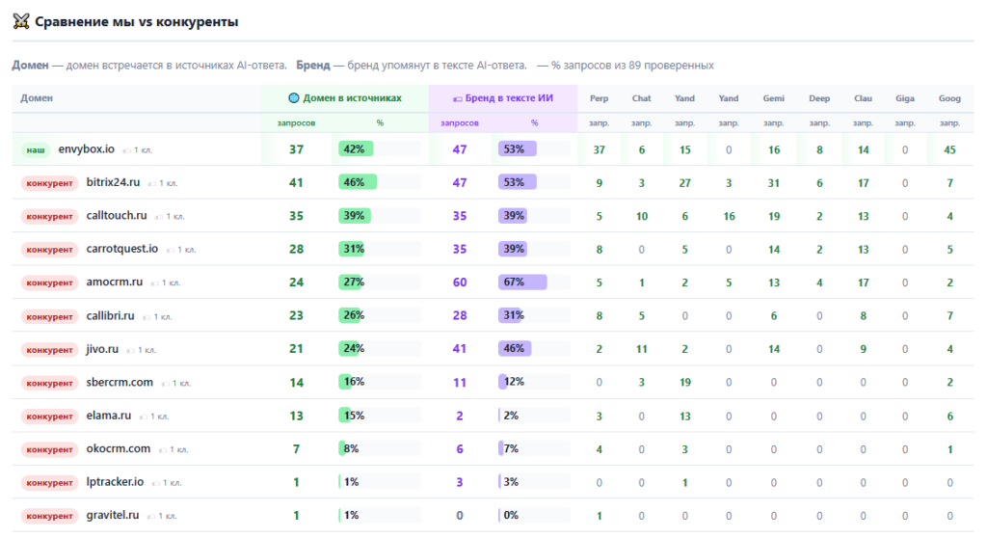Click the Chat value 11 in jivo.ru row

point(641,349)
